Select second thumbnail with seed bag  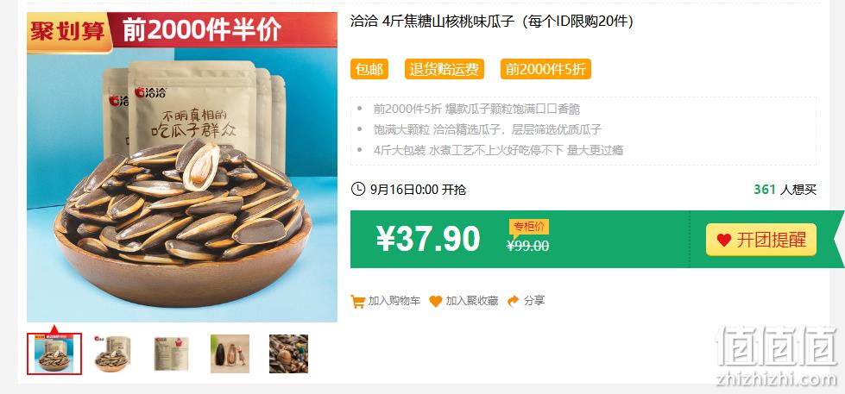pos(112,353)
